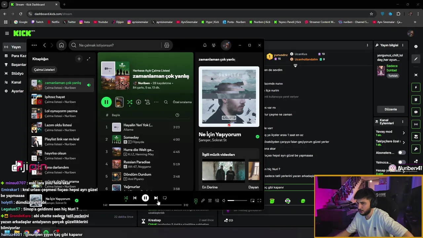Open Spotify notifications bell

pyautogui.click(x=205, y=45)
